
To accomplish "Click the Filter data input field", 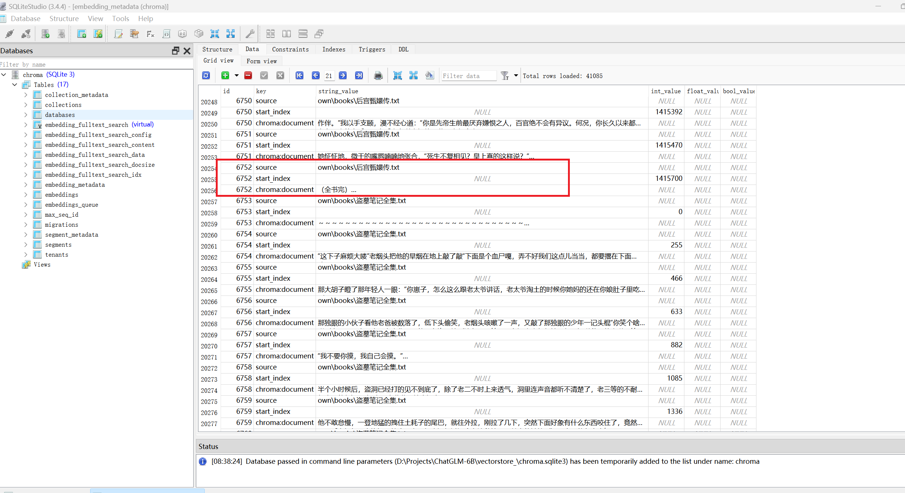I will point(469,76).
